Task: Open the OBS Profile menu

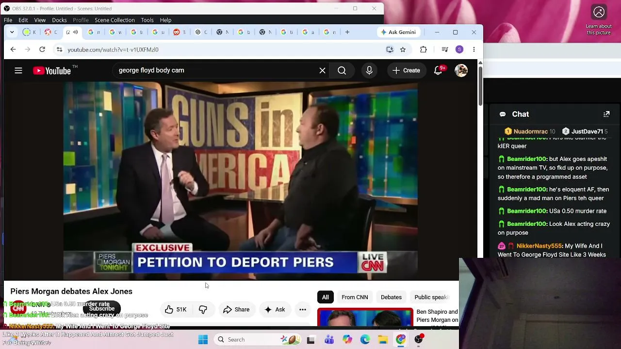Action: point(81,20)
